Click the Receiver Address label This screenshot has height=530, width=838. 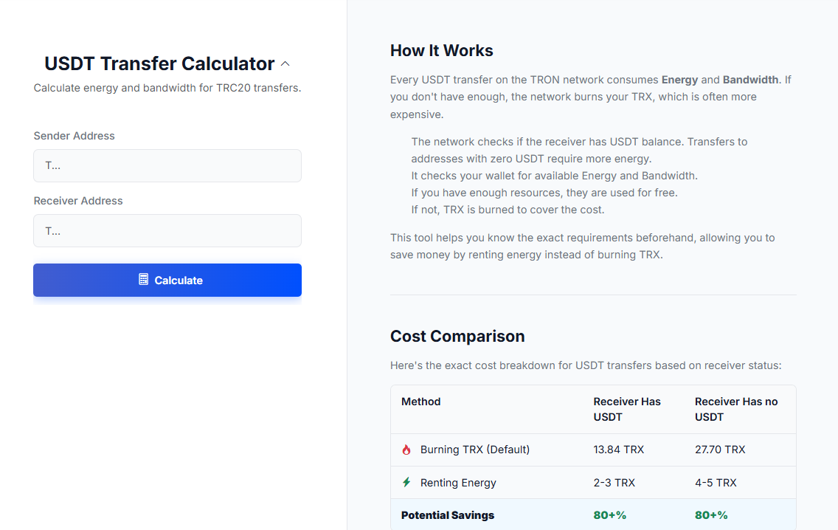point(78,201)
